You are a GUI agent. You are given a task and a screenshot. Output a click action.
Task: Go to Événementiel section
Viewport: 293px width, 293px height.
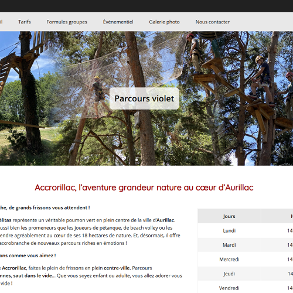pyautogui.click(x=118, y=22)
